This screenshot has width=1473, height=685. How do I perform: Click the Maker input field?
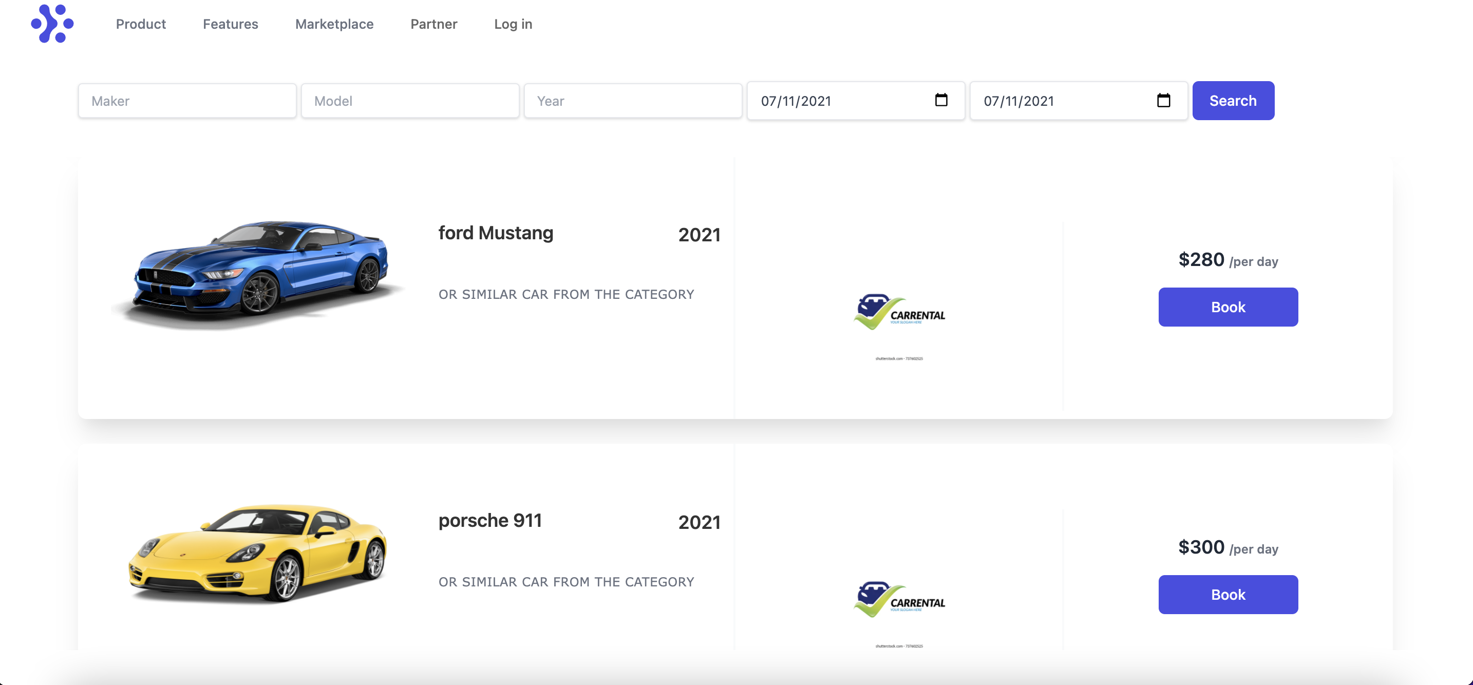(187, 101)
